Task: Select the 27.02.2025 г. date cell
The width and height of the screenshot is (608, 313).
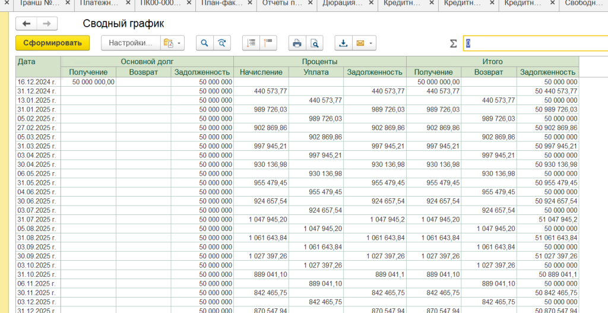Action: (x=39, y=128)
